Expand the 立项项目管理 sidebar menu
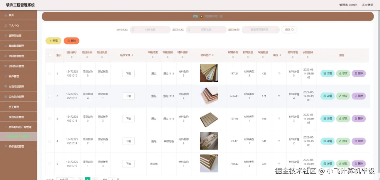Image resolution: width=380 pixels, height=180 pixels. tap(18, 86)
